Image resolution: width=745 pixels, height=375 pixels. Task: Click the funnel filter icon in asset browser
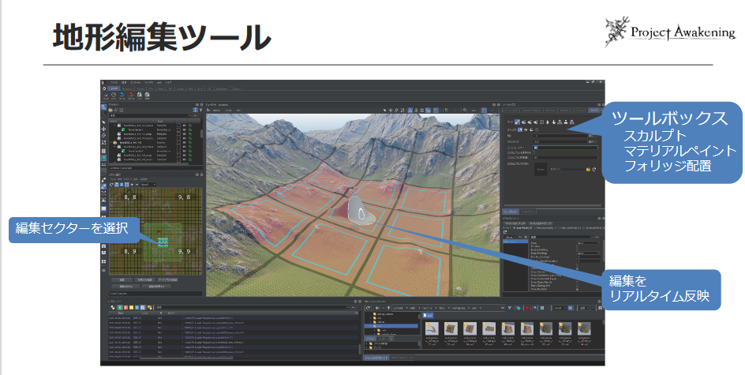pos(510,308)
